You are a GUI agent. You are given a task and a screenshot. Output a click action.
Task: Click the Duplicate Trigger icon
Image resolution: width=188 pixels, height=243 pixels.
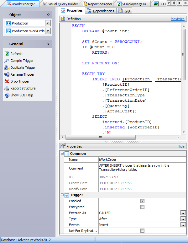point(7,67)
